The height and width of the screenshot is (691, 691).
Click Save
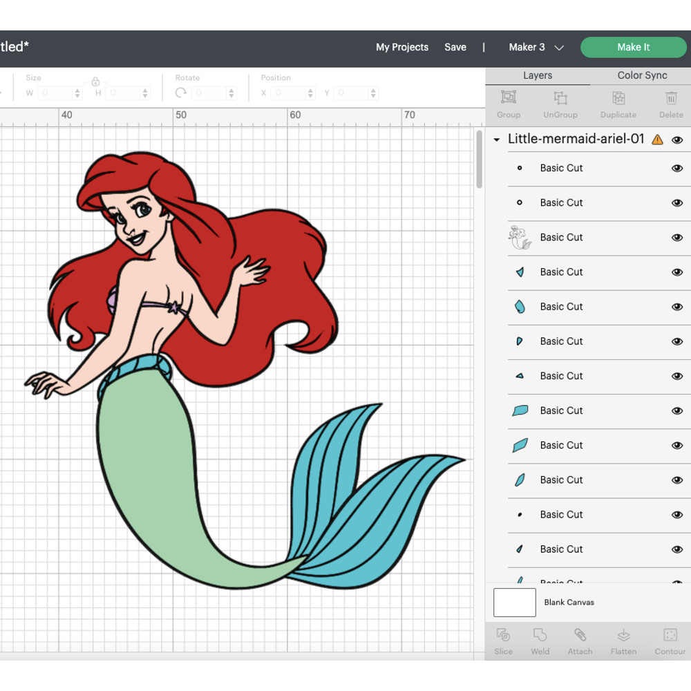(455, 47)
